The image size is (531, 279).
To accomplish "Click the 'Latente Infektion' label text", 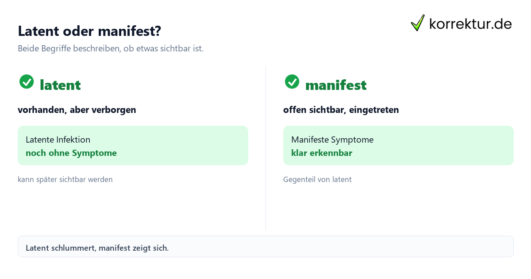I will point(58,139).
